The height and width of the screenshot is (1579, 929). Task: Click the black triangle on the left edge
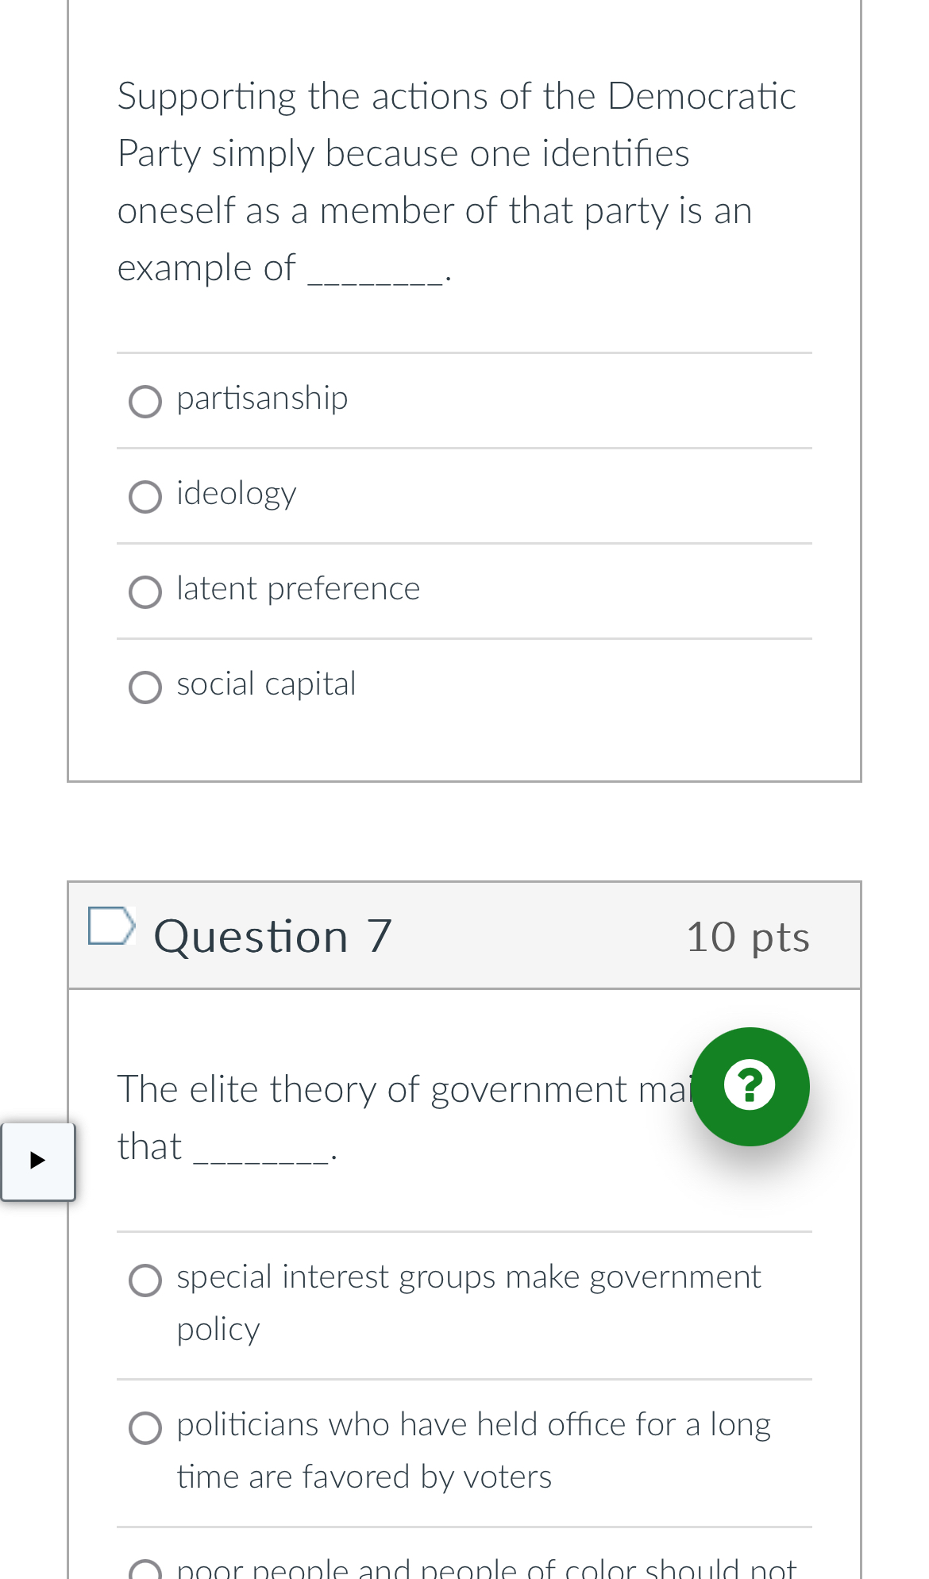pos(37,1161)
